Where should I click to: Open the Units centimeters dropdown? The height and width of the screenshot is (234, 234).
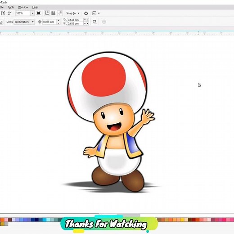point(24,22)
